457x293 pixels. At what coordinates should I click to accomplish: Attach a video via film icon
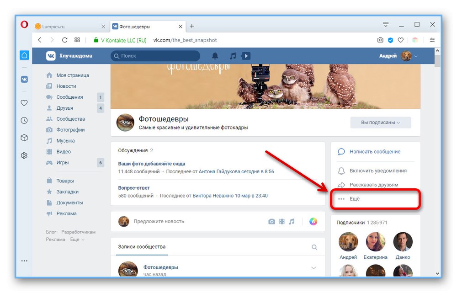282,222
